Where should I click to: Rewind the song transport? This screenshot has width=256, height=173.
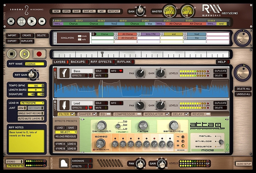(11, 21)
